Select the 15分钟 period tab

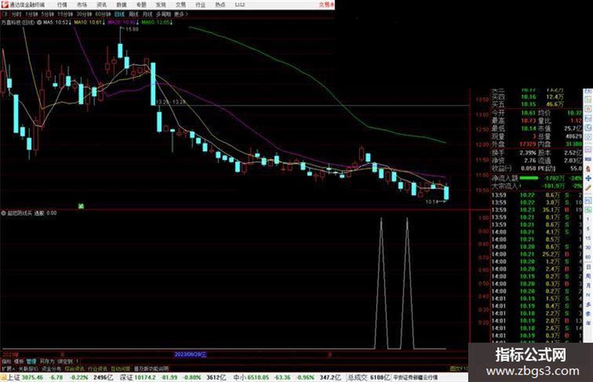coord(65,14)
